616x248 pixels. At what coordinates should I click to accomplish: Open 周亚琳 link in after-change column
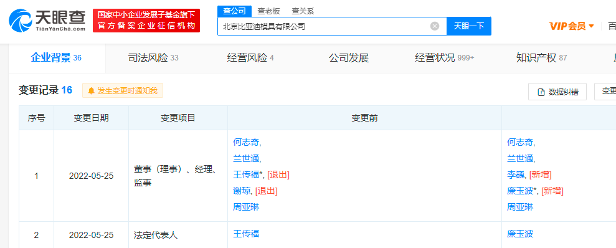(x=520, y=207)
